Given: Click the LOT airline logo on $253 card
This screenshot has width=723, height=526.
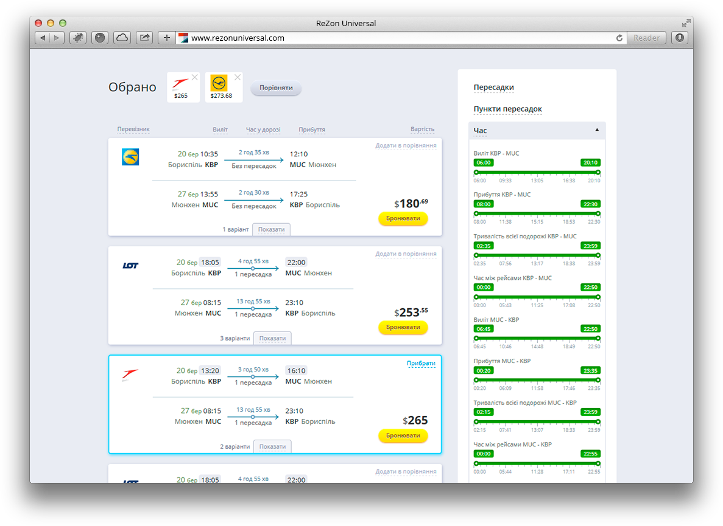Looking at the screenshot, I should (130, 266).
